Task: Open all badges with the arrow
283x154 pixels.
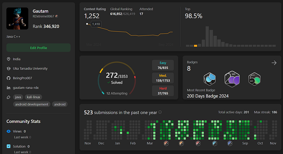Action: click(x=274, y=63)
